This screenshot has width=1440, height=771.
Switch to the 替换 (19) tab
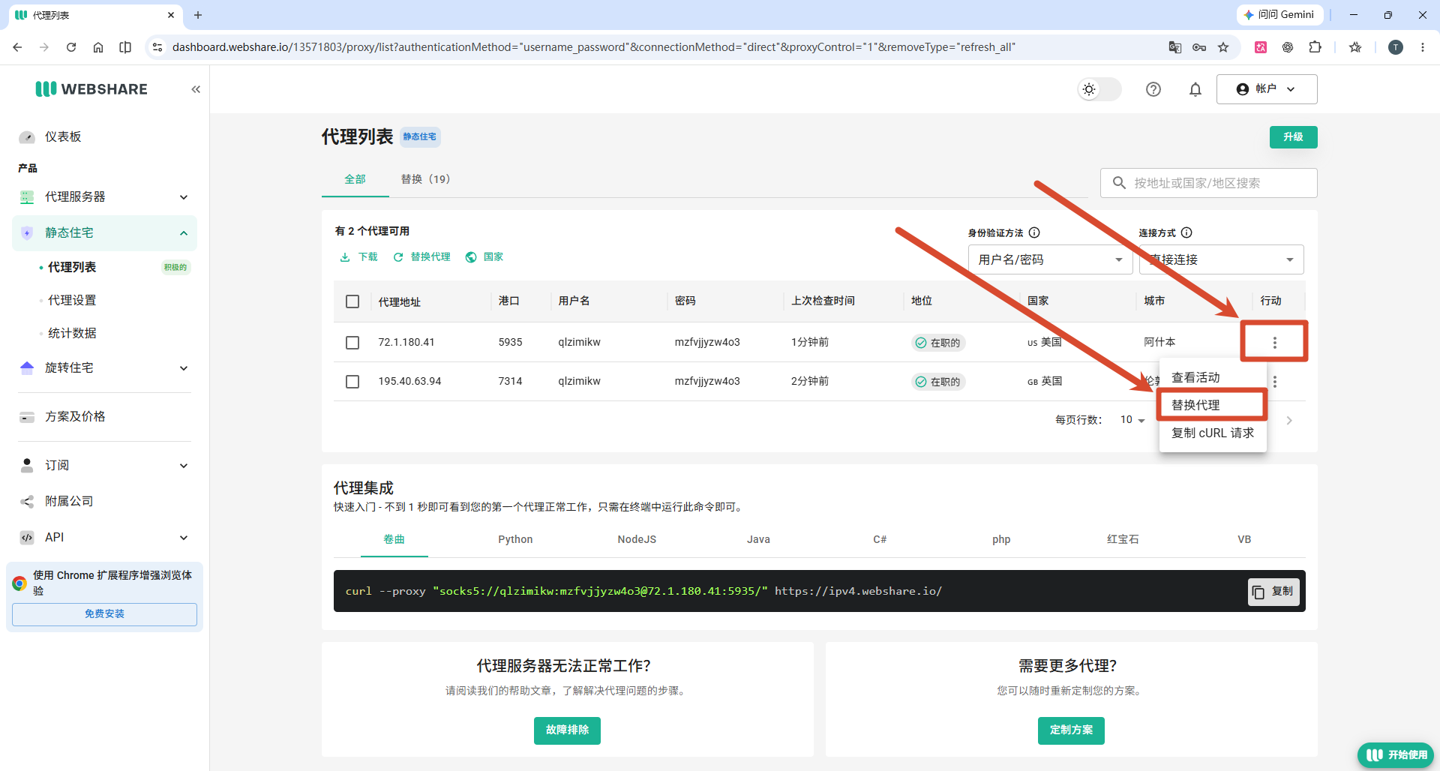pyautogui.click(x=425, y=179)
